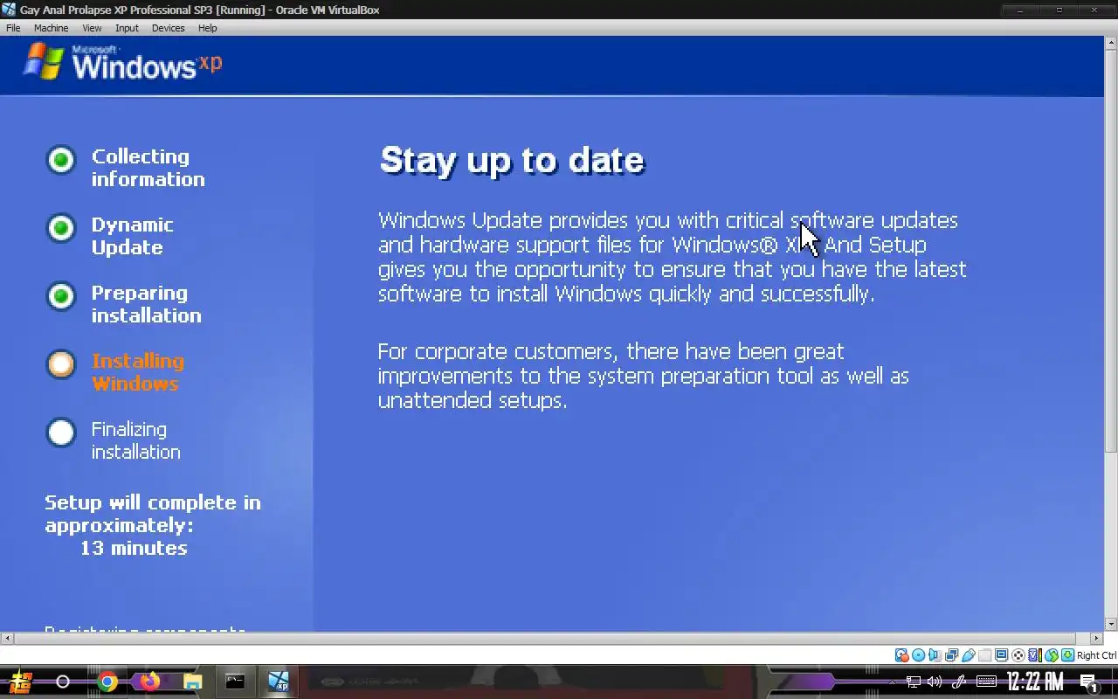Viewport: 1118px width, 699px height.
Task: Click the keyboard capture arrow icon
Action: point(1067,655)
